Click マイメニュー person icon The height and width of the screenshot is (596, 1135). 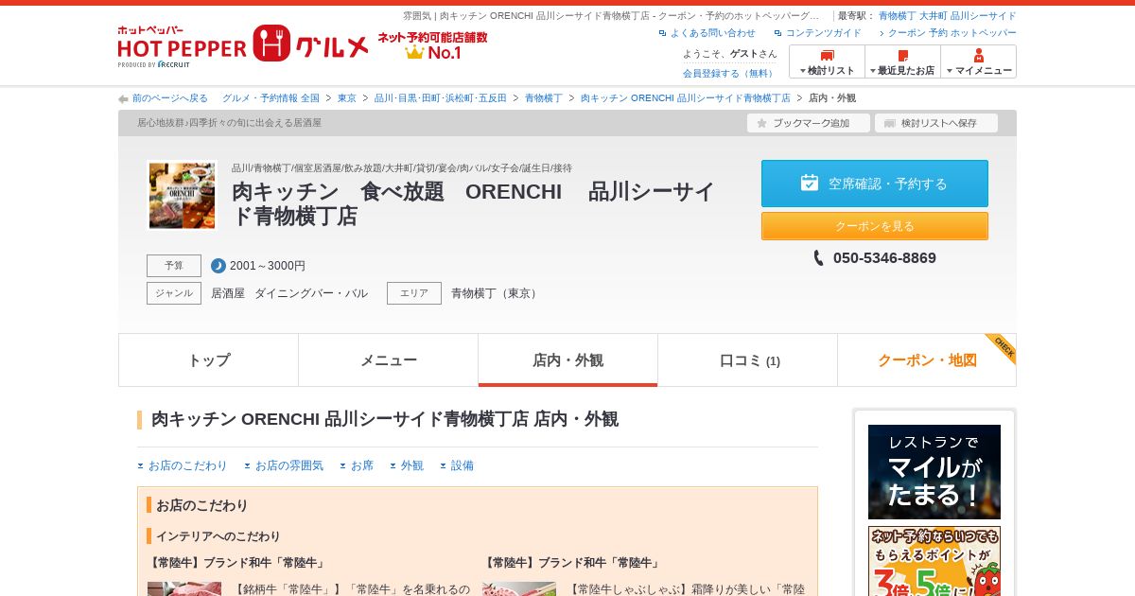pyautogui.click(x=979, y=55)
